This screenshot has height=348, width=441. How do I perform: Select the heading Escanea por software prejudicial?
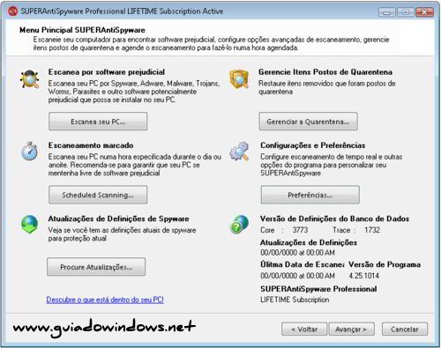107,72
